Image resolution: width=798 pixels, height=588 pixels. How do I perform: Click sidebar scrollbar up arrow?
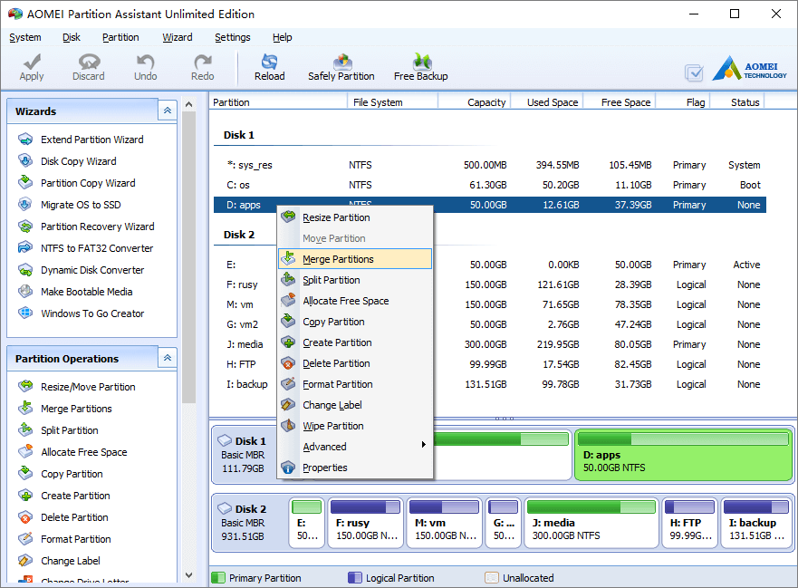click(x=188, y=105)
